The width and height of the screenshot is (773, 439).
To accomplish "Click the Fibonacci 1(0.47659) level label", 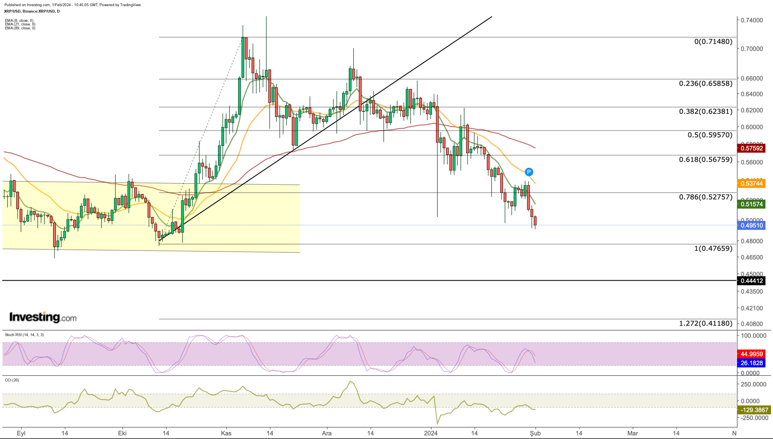I will coord(713,248).
